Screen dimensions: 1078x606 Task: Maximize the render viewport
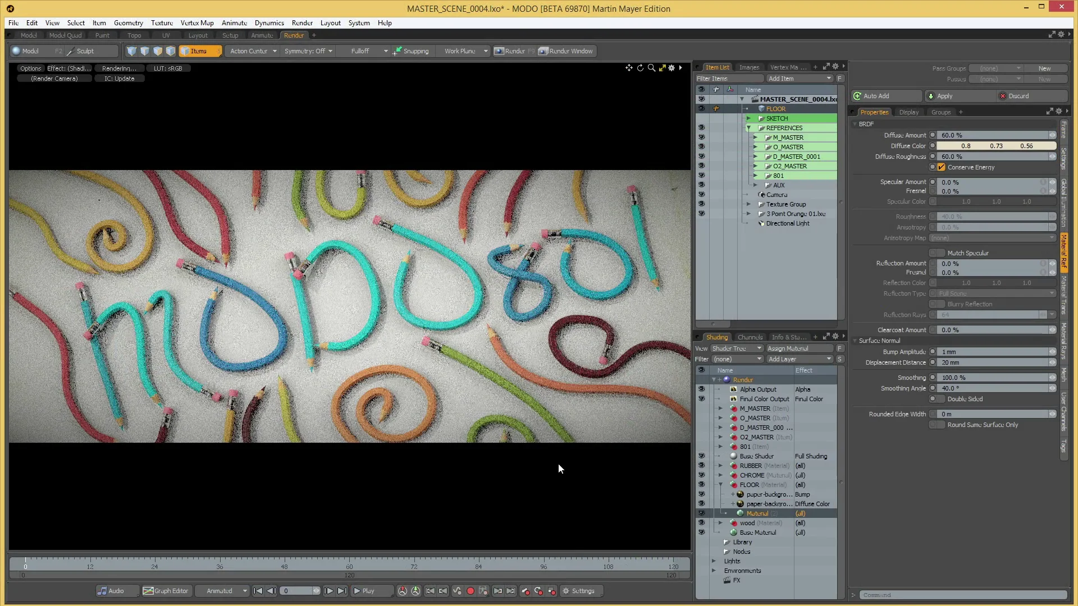(663, 68)
